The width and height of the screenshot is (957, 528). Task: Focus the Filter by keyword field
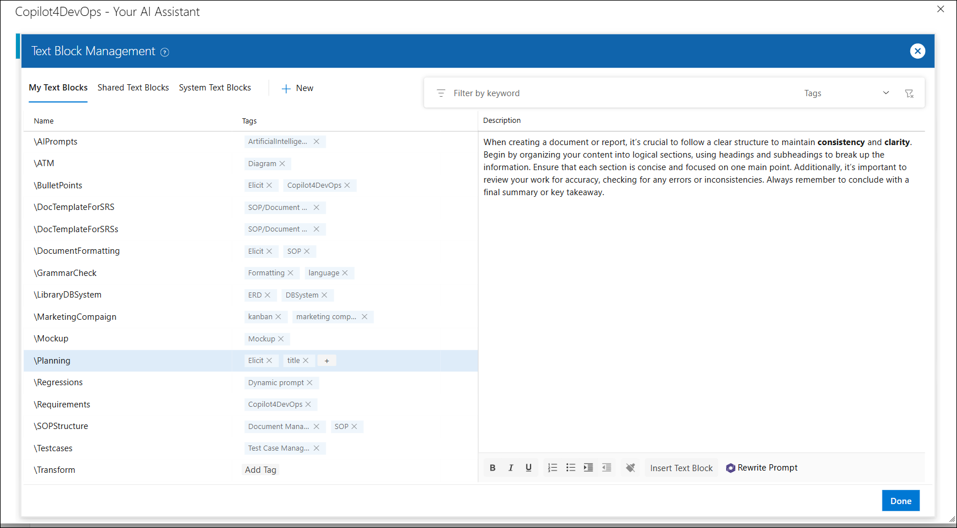[621, 93]
